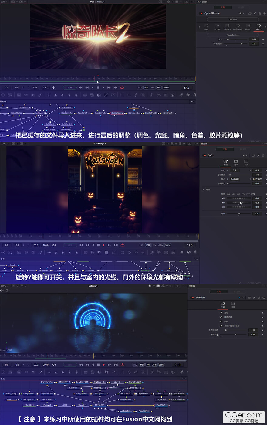267x425 pixels.
Task: Adjust 透视 slider near value 3.87
Action: (x=239, y=213)
